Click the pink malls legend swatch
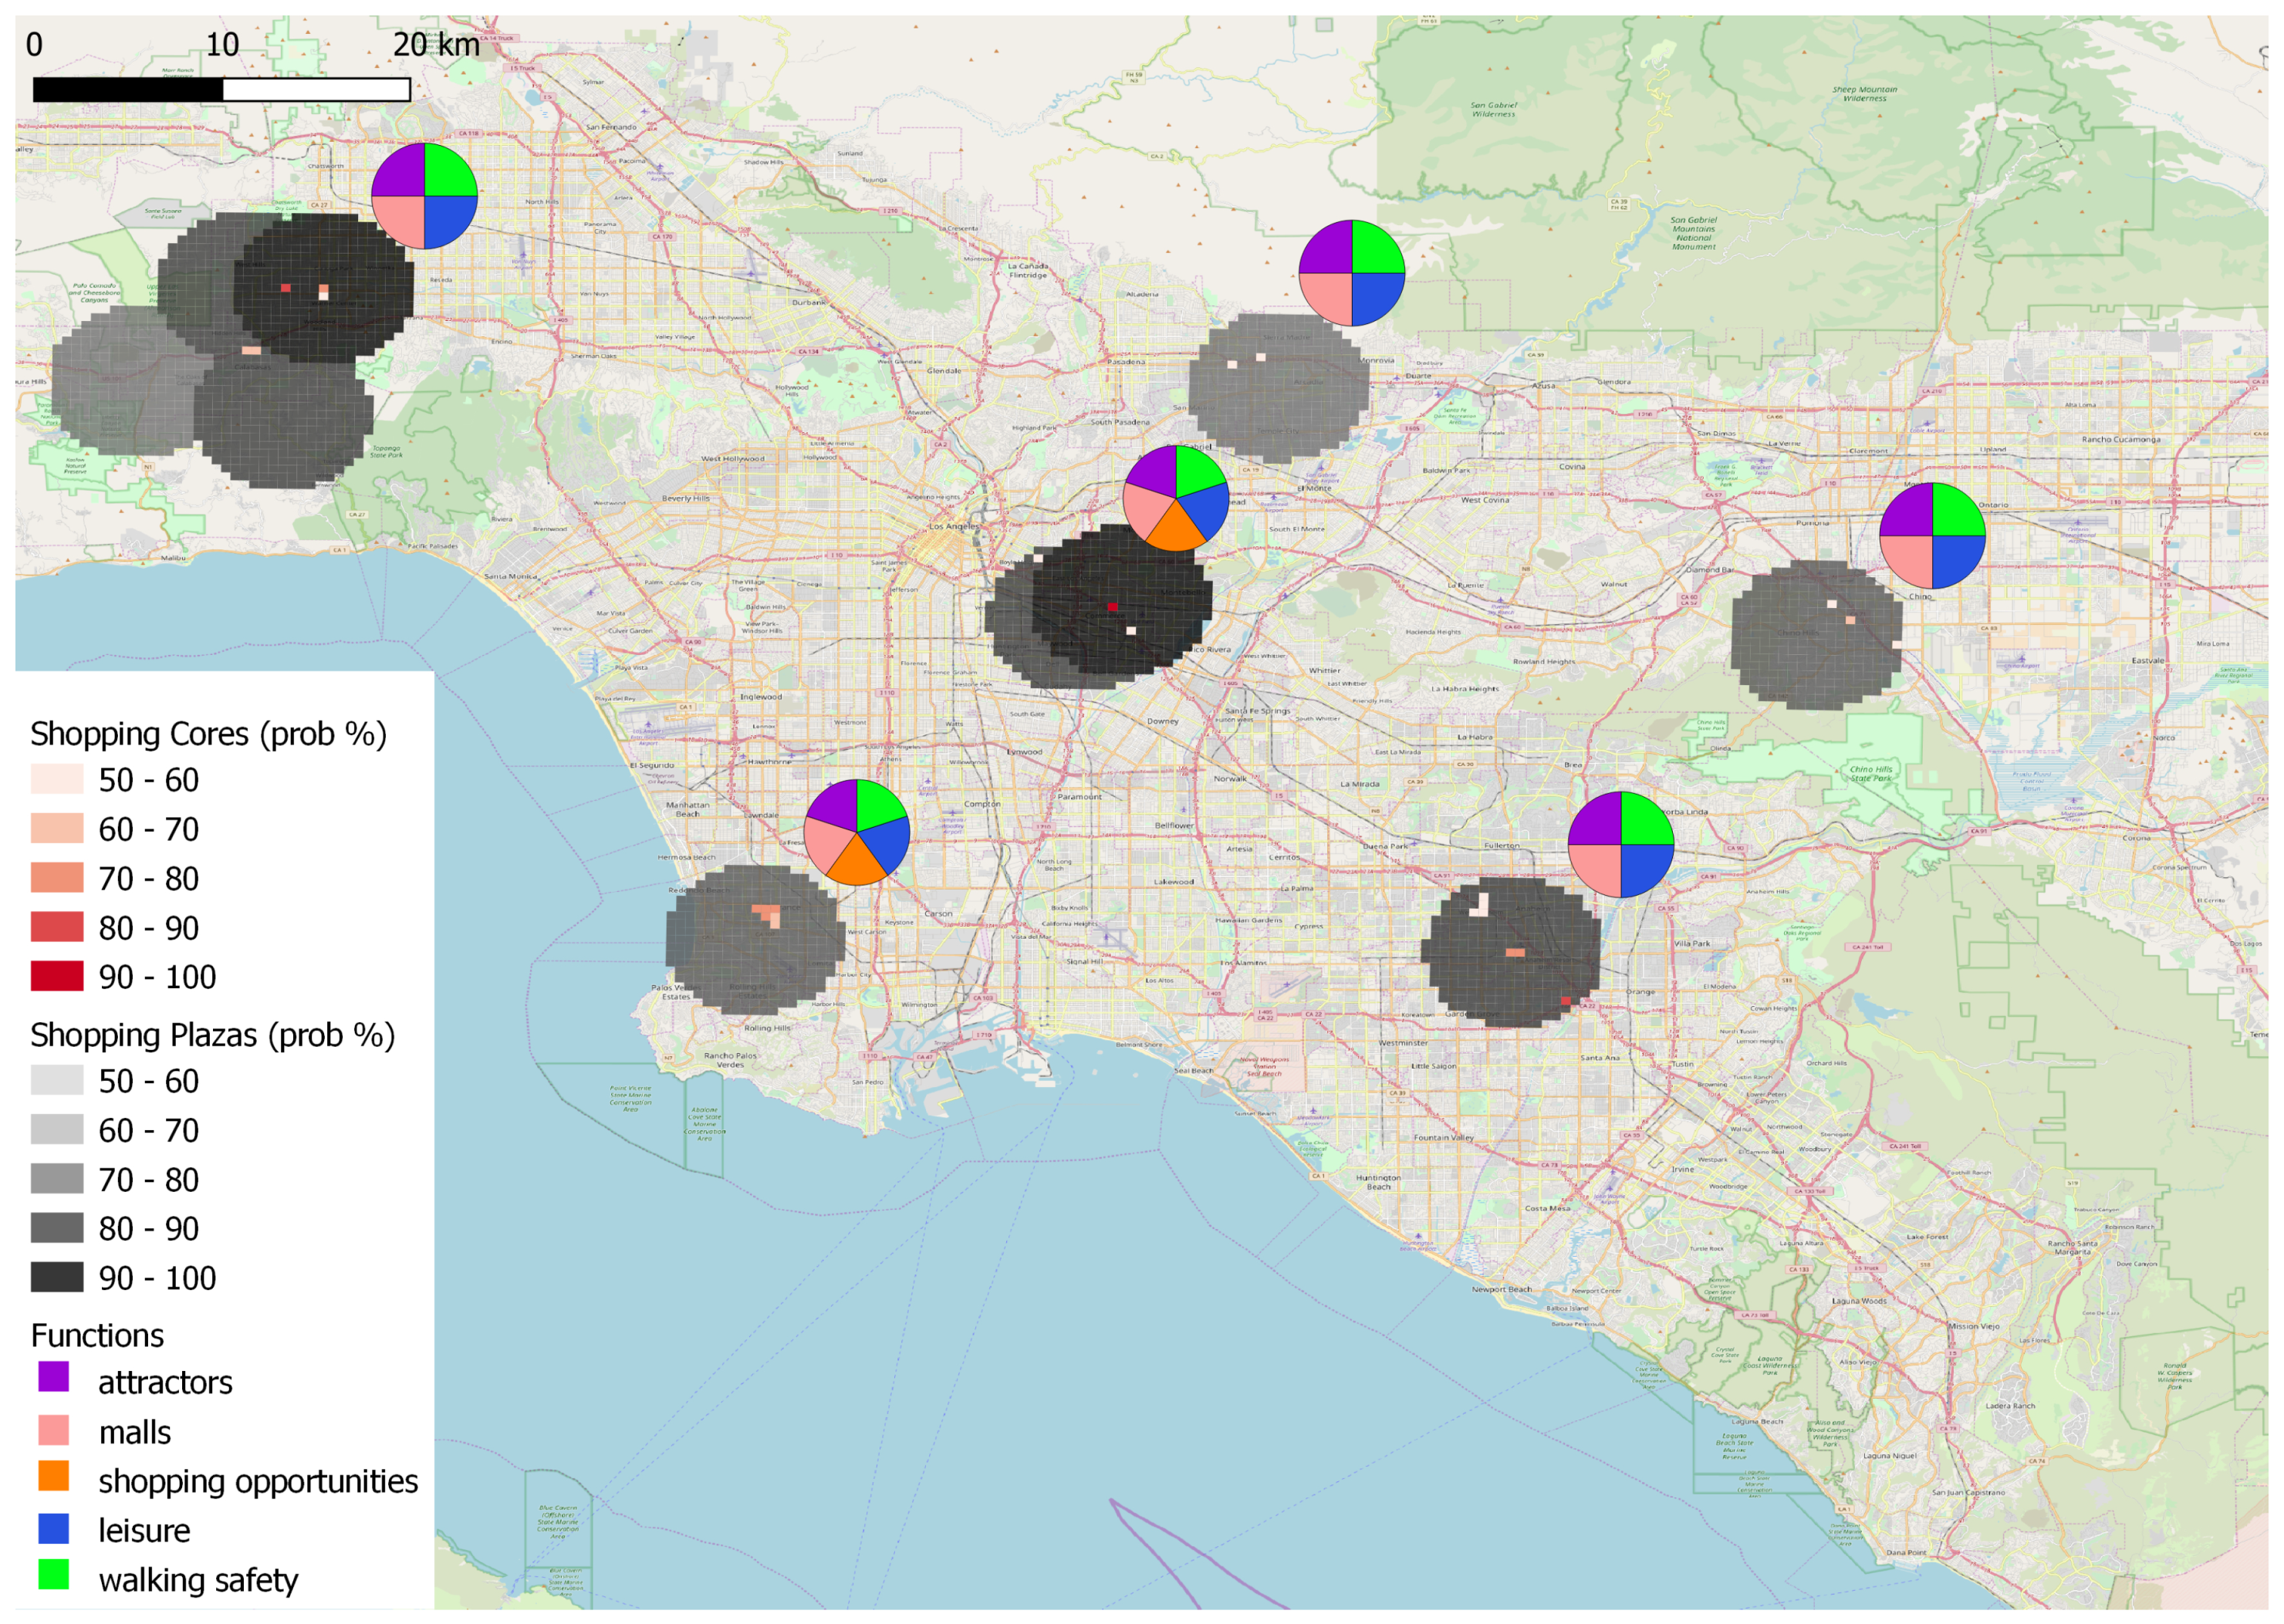The image size is (2284, 1624). pyautogui.click(x=54, y=1430)
